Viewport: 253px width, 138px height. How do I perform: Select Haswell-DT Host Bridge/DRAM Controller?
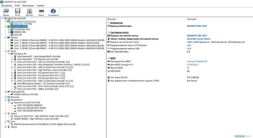tap(39, 56)
